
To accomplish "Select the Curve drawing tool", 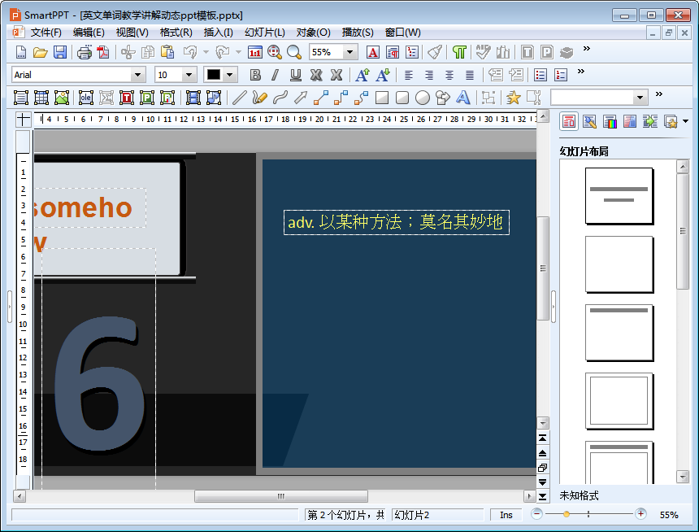I will tap(280, 98).
